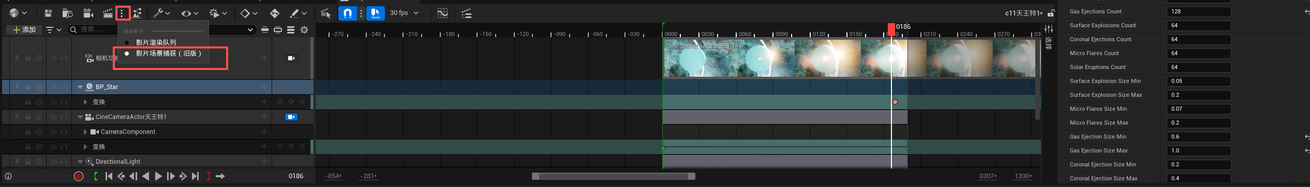Add track via plus on BP_Star

[264, 87]
